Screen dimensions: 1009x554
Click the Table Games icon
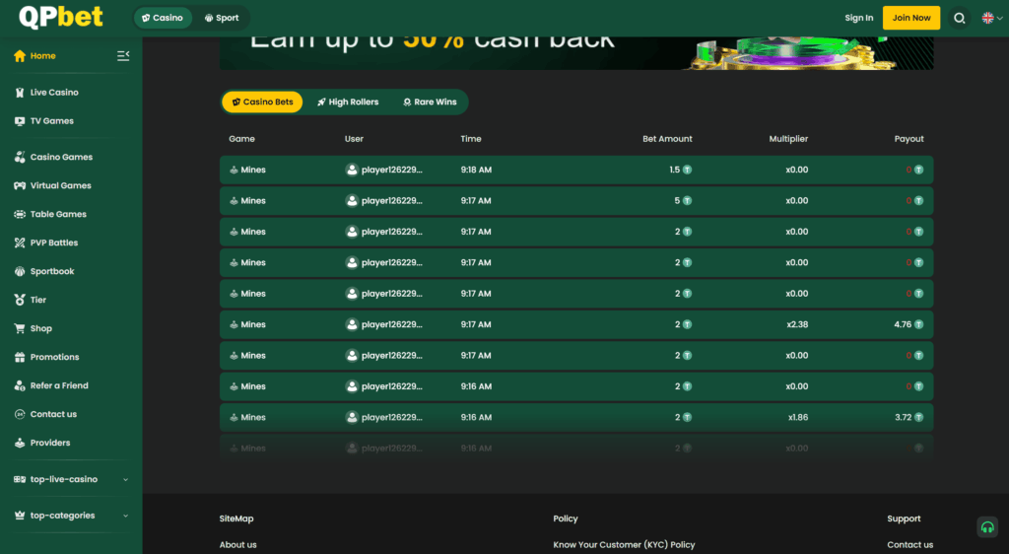20,214
